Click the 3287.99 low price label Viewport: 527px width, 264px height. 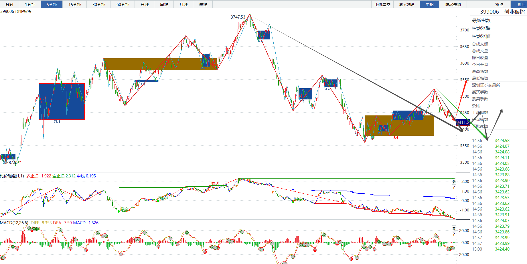coord(11,162)
